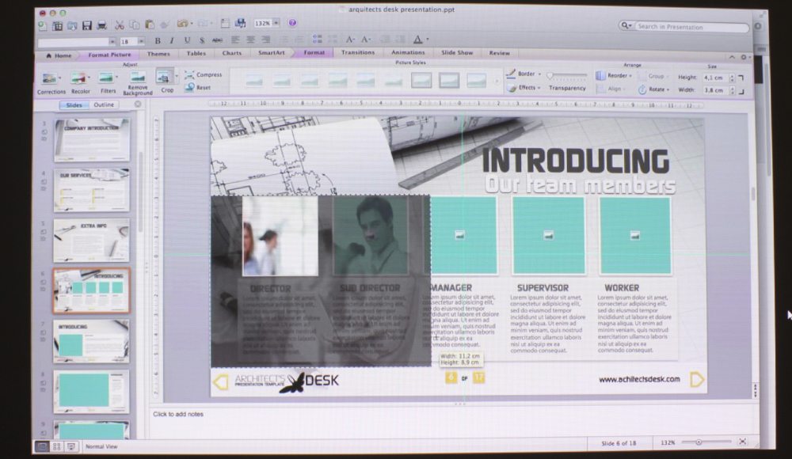Viewport: 792px width, 459px height.
Task: Click the Save floppy disk icon
Action: pyautogui.click(x=87, y=25)
